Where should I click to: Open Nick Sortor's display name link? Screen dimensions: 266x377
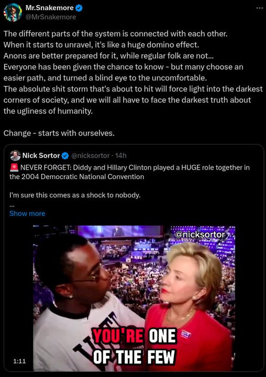point(41,156)
